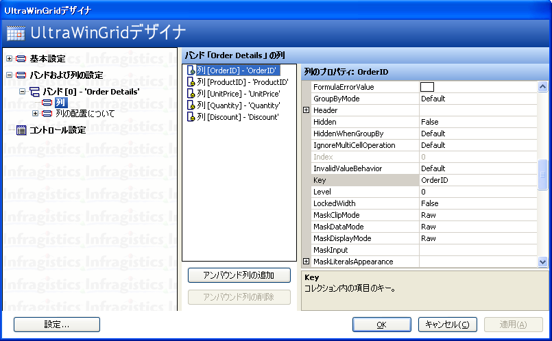Click the FormulaErrorValue color swatch
The width and height of the screenshot is (552, 341).
(x=427, y=87)
